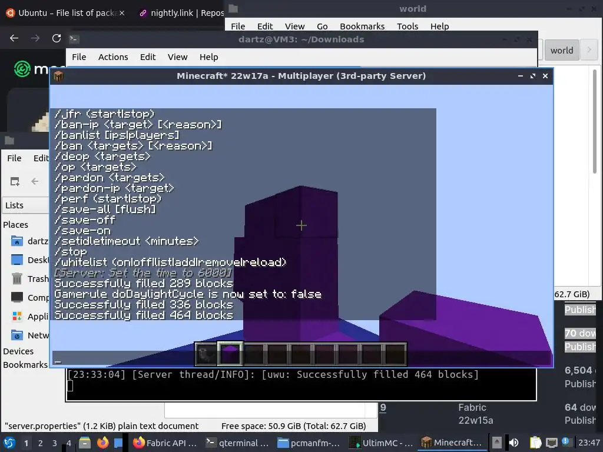Click the blue show-desktop icon in the taskbar
Image resolution: width=603 pixels, height=452 pixels.
coord(118,443)
